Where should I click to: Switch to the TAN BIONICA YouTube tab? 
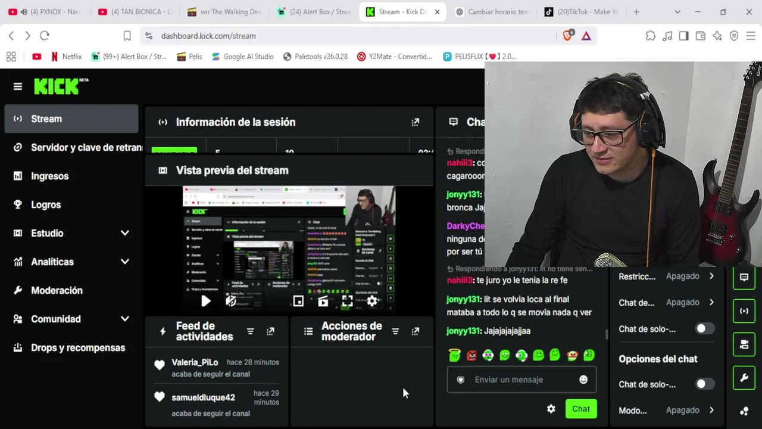(x=135, y=12)
